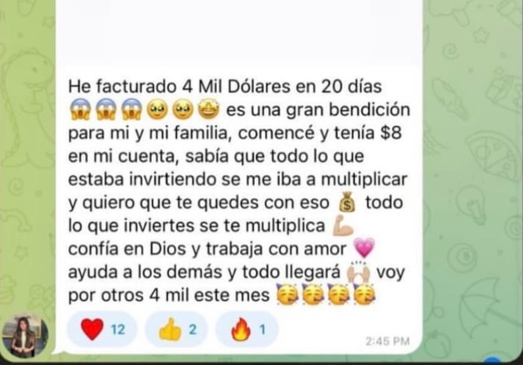Screen dimensions: 523x365
Task: Click the "confía en Dios" text line
Action: 207,249
